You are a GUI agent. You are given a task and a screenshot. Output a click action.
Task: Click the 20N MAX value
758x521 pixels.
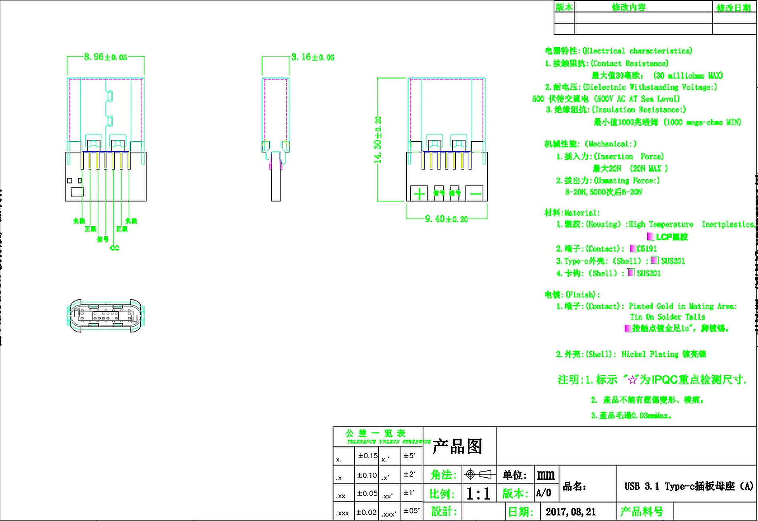coord(649,168)
